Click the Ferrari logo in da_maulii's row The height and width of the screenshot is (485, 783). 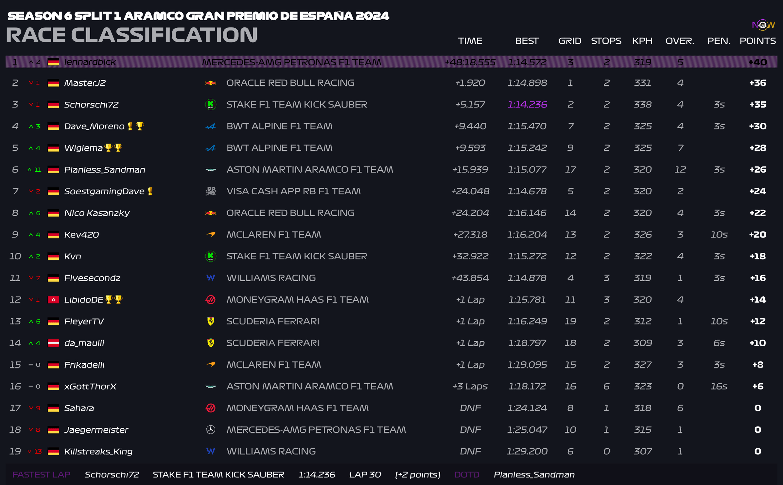click(x=211, y=343)
